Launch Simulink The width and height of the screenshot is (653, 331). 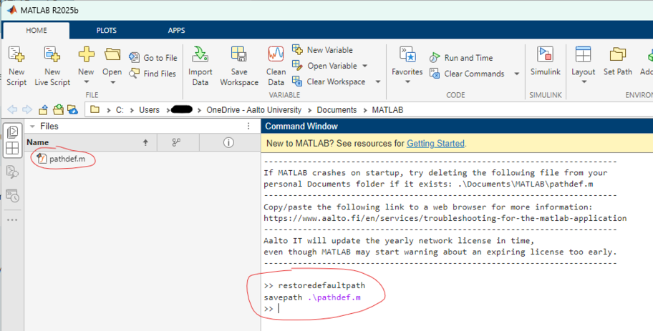pos(545,61)
